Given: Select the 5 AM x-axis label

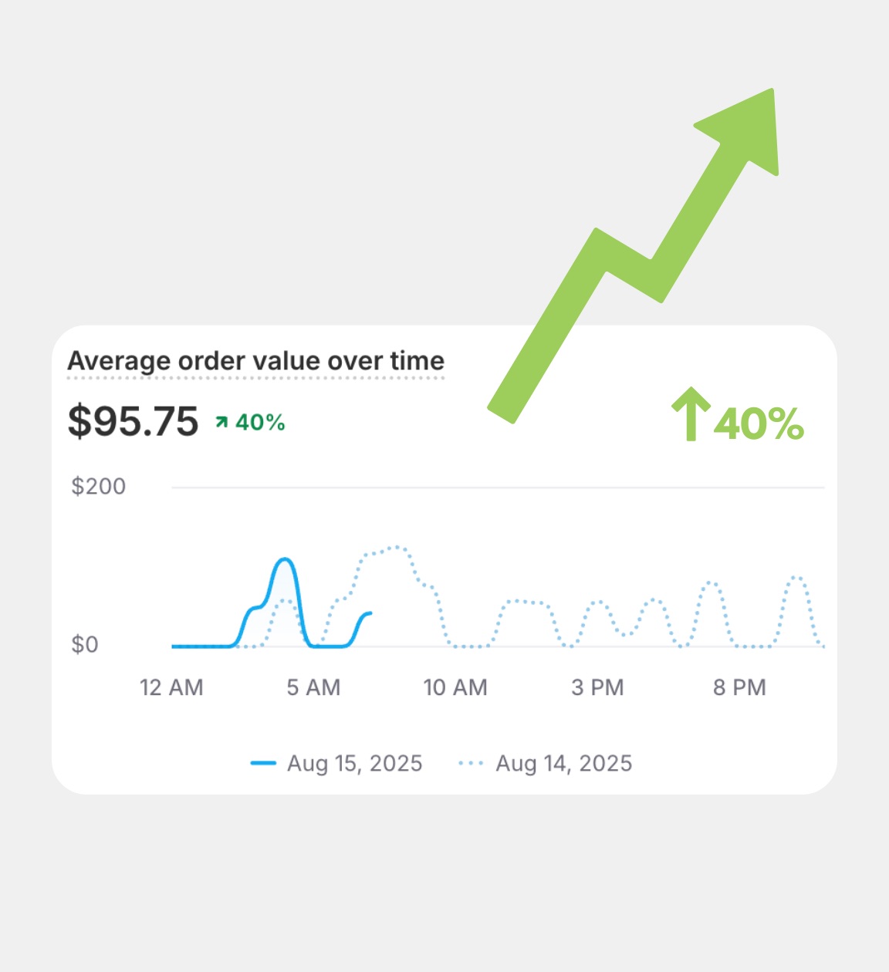Looking at the screenshot, I should 313,687.
